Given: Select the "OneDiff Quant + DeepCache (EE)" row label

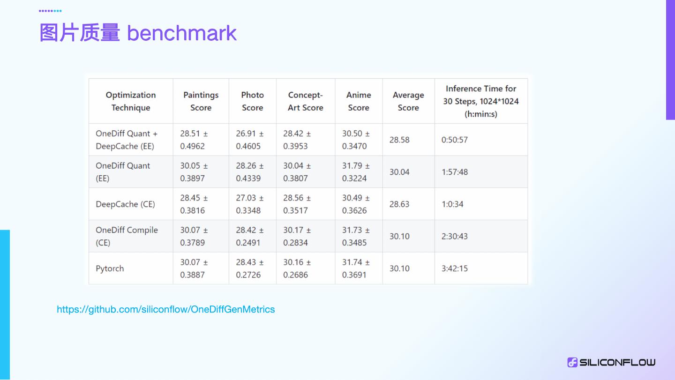Looking at the screenshot, I should 127,140.
